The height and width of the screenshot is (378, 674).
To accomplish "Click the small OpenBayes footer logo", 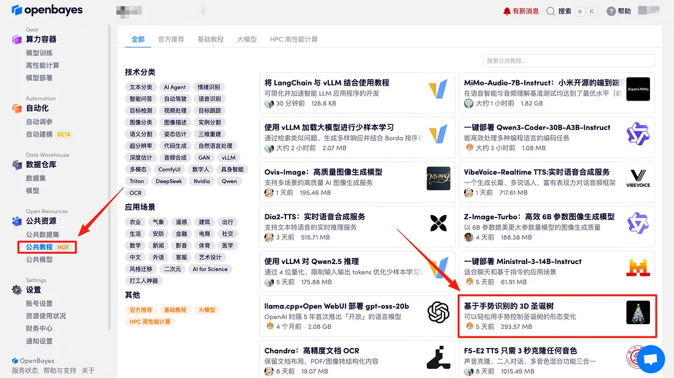I will coord(15,361).
